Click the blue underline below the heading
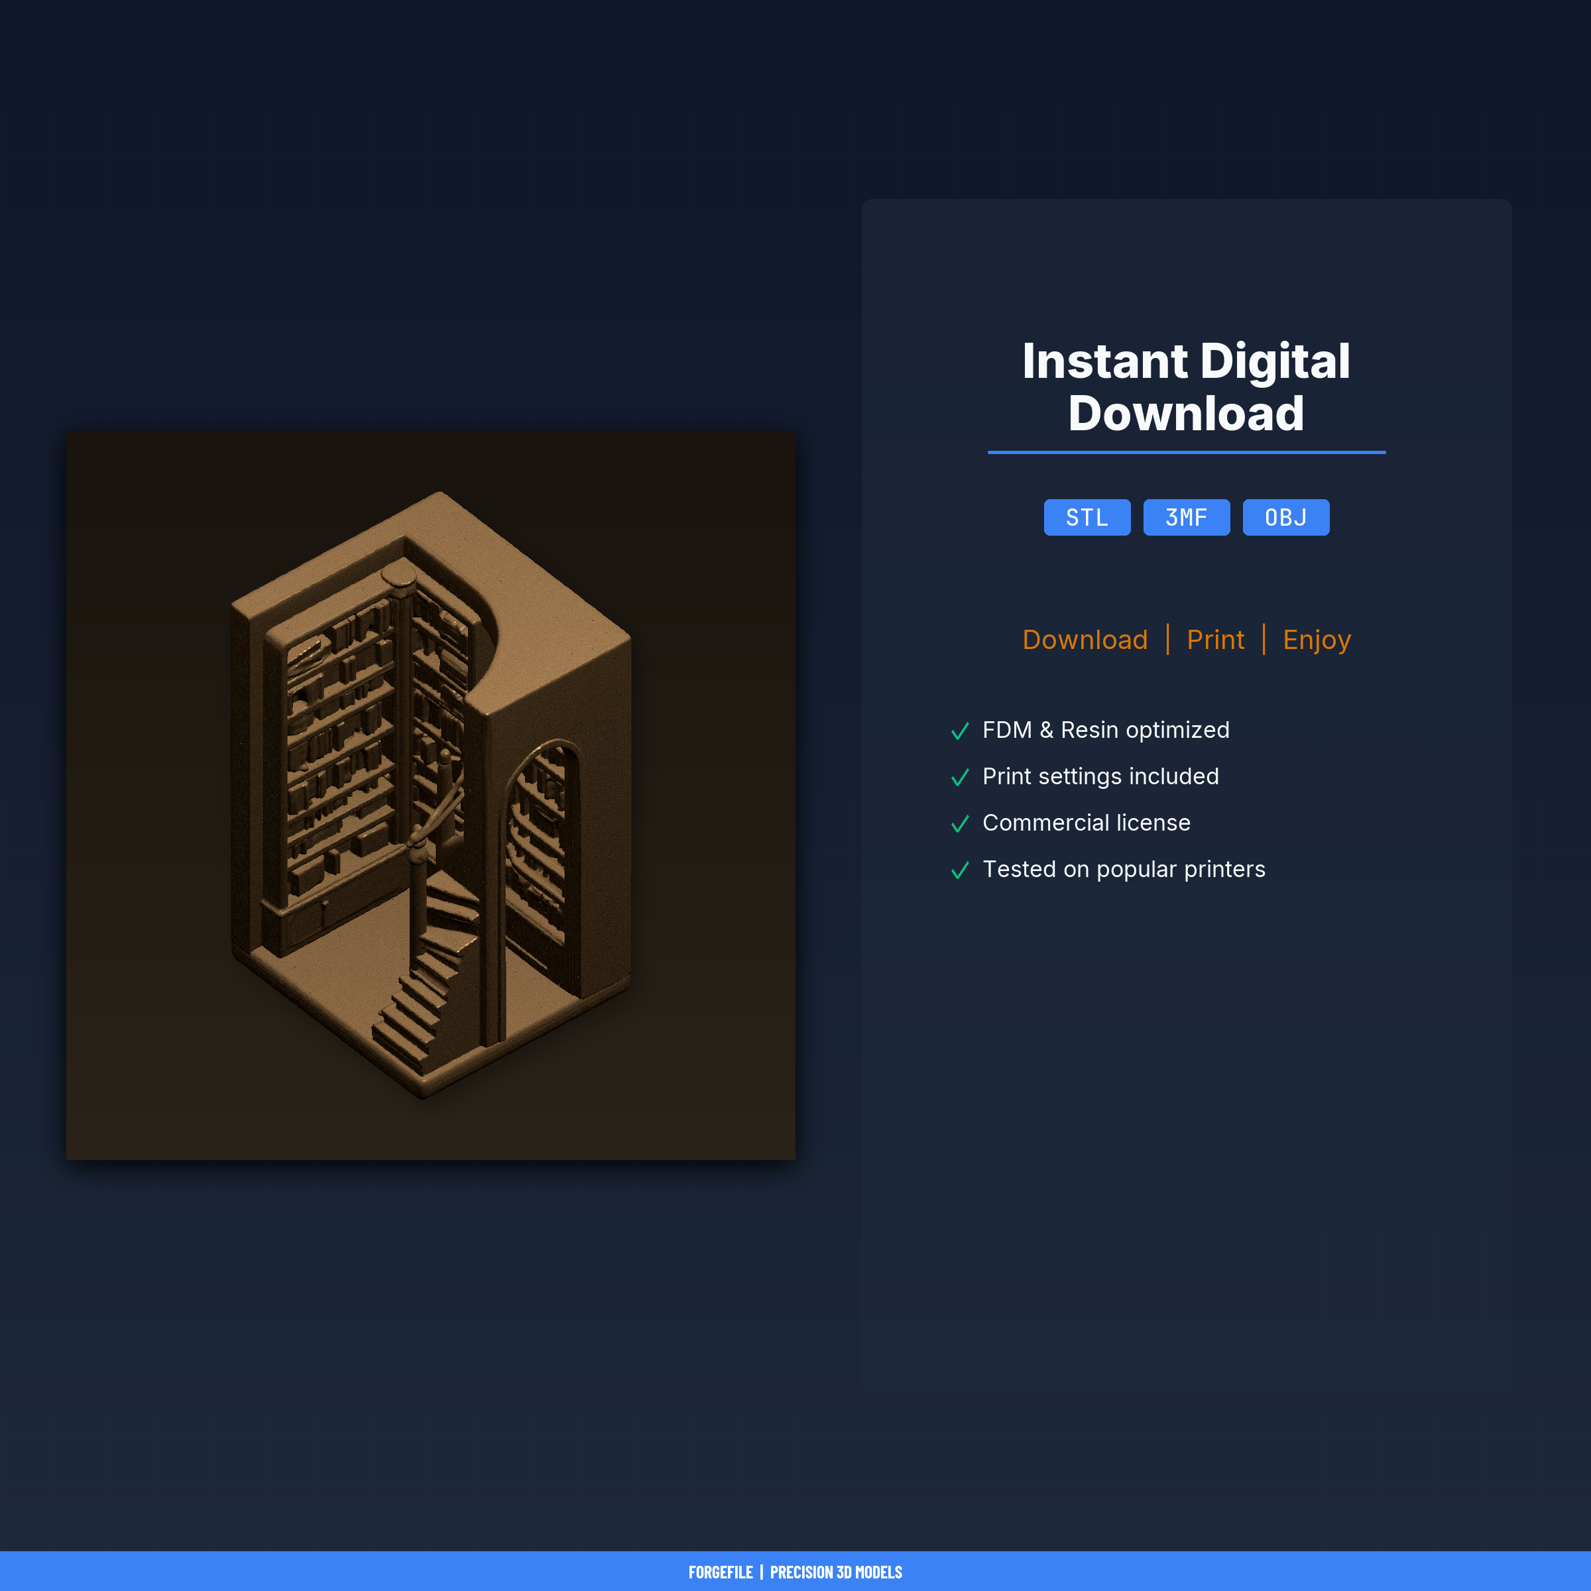 pos(1186,452)
